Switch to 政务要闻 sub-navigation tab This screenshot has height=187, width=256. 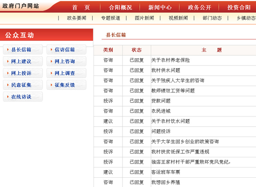pyautogui.click(x=76, y=18)
